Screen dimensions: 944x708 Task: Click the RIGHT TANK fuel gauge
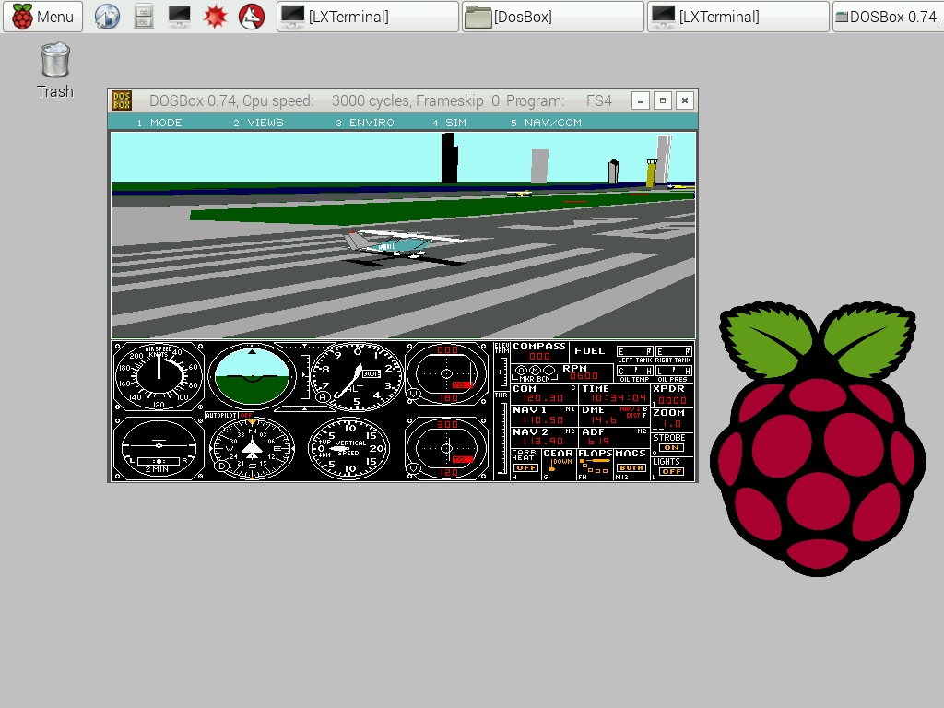[x=674, y=351]
